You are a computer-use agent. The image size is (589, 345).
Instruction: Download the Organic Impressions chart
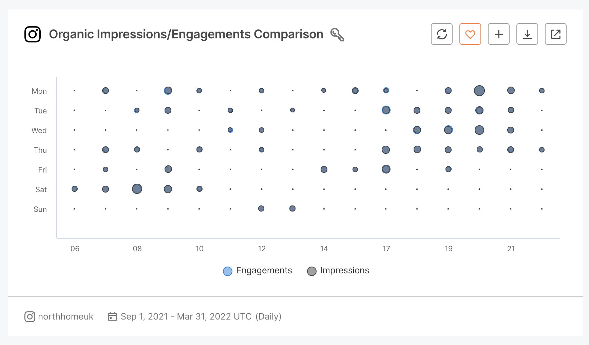[527, 34]
